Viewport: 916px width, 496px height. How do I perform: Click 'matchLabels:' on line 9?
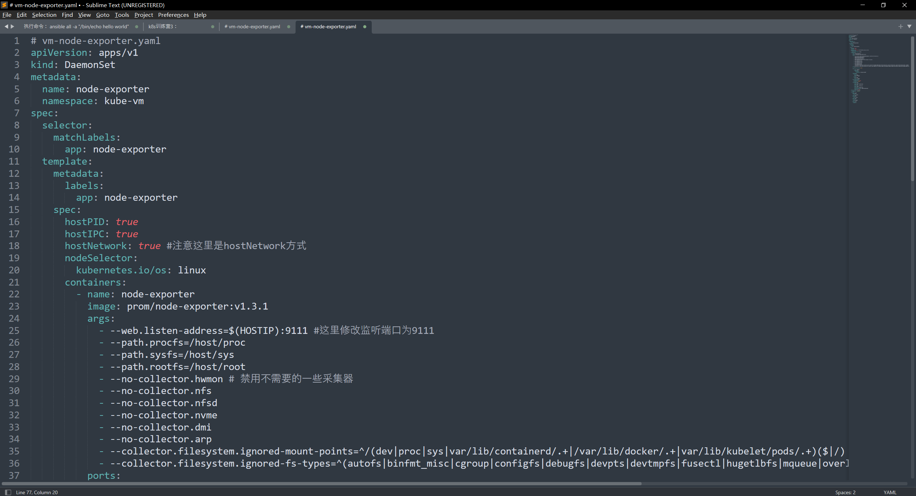click(87, 137)
